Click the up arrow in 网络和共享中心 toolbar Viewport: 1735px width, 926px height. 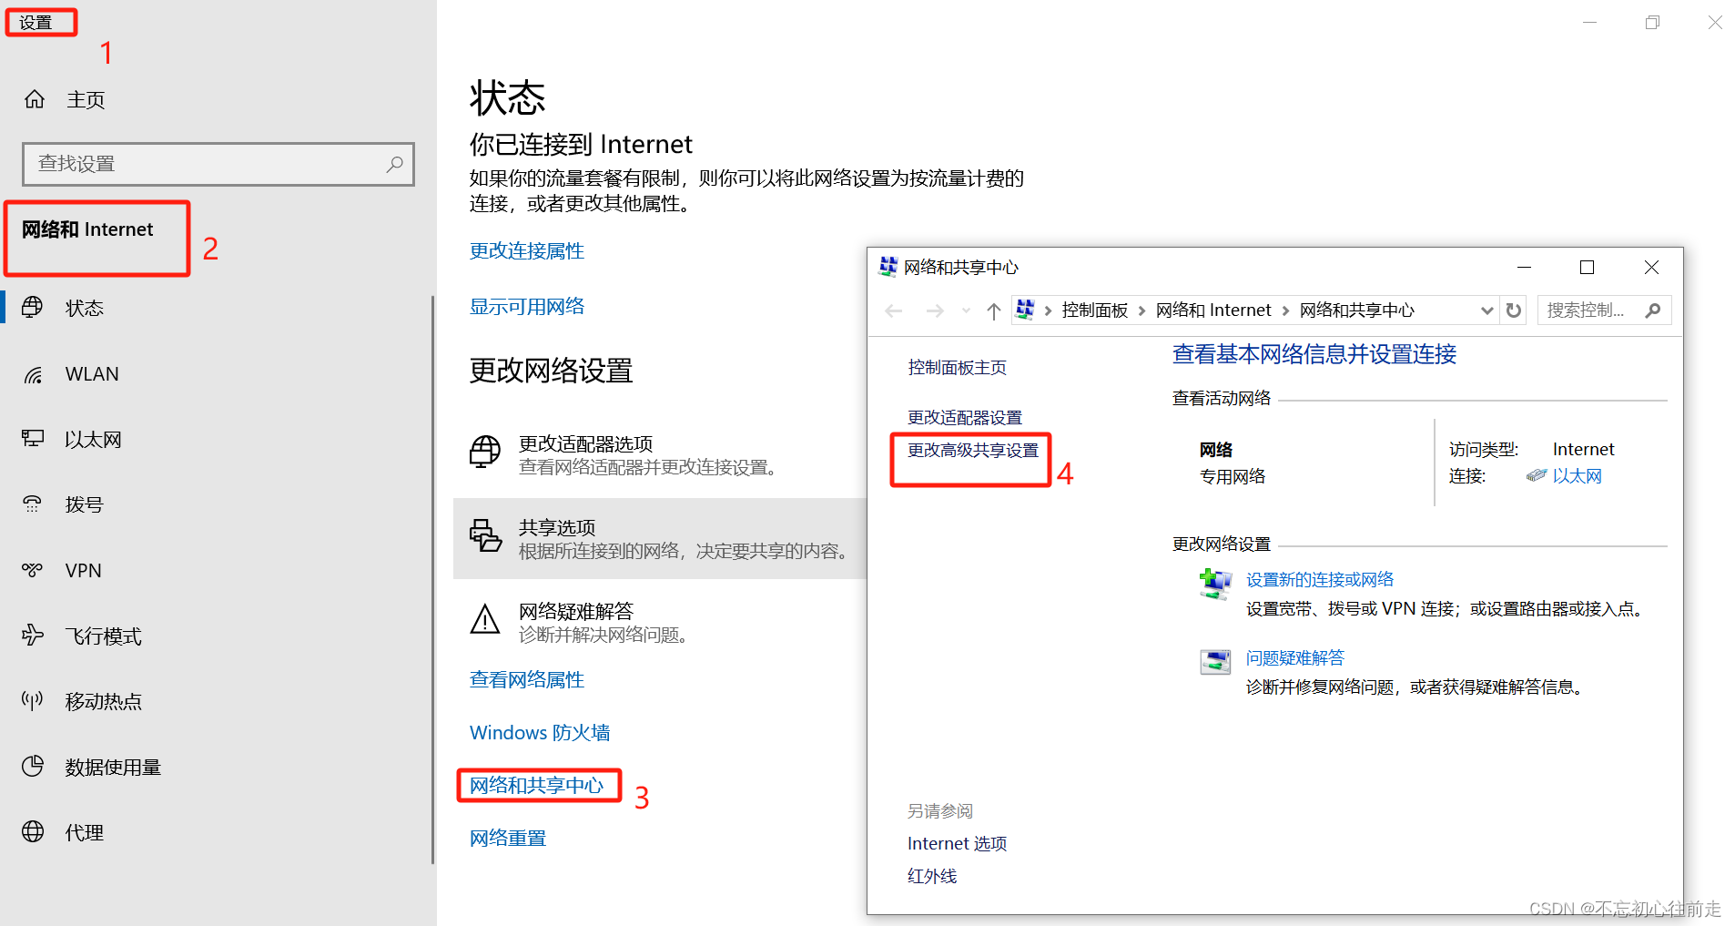point(994,311)
